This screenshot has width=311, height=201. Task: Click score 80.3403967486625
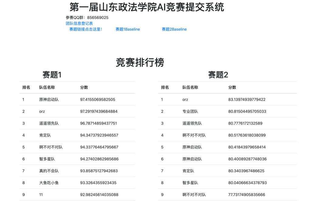pos(246,171)
